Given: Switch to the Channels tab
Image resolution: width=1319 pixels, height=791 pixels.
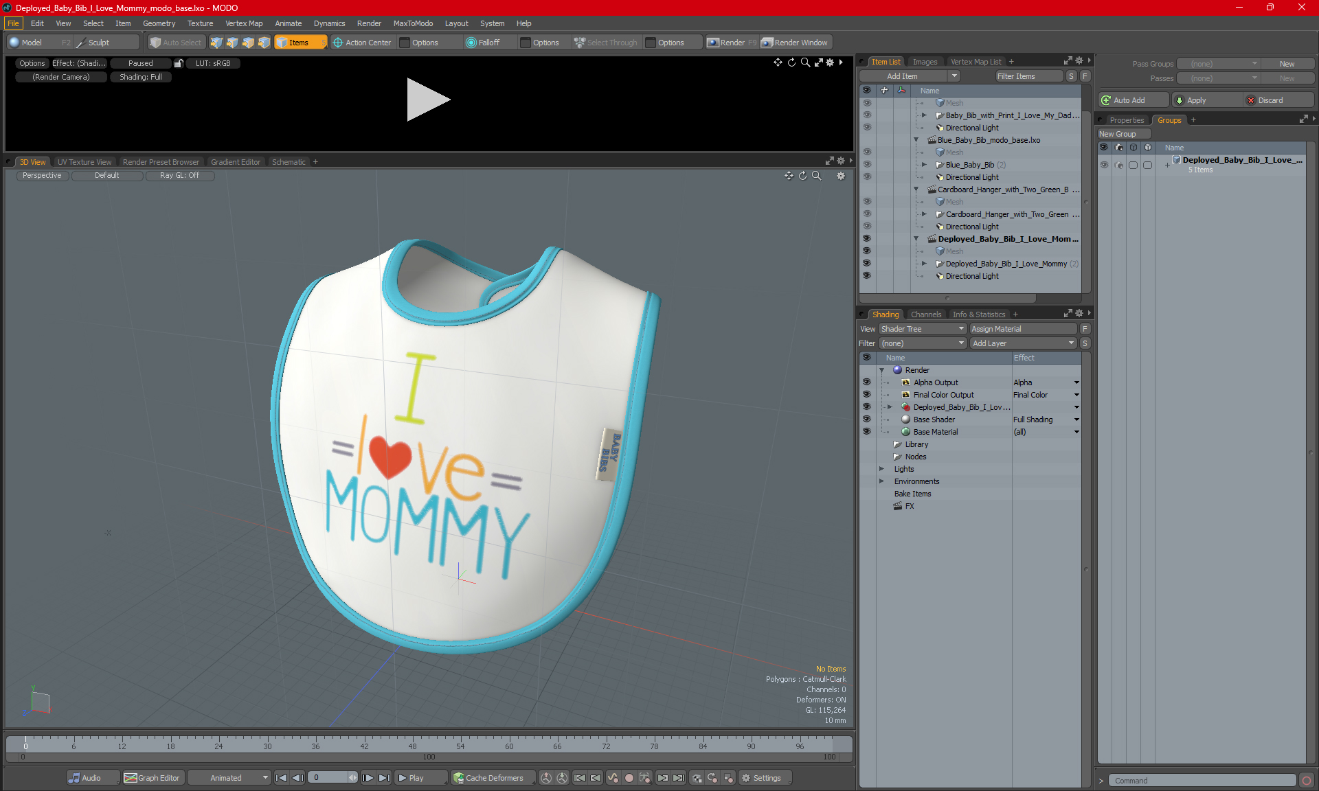Looking at the screenshot, I should (926, 314).
